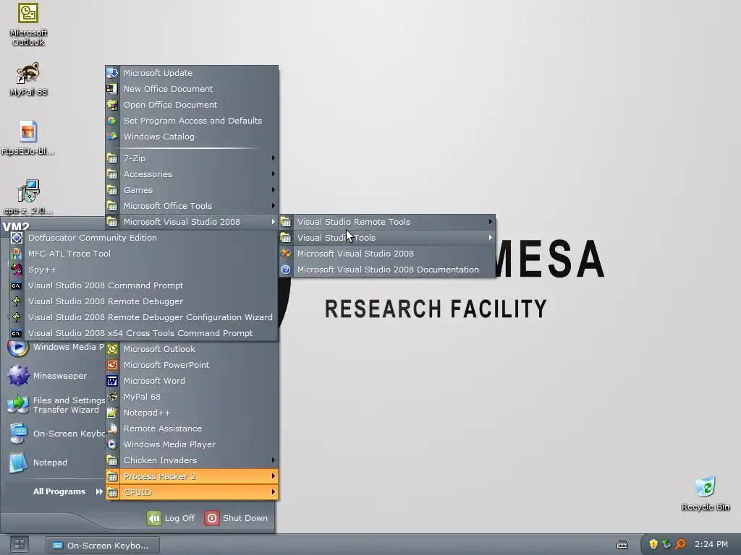This screenshot has height=555, width=741.
Task: Expand the Accessories submenu arrow
Action: (273, 174)
